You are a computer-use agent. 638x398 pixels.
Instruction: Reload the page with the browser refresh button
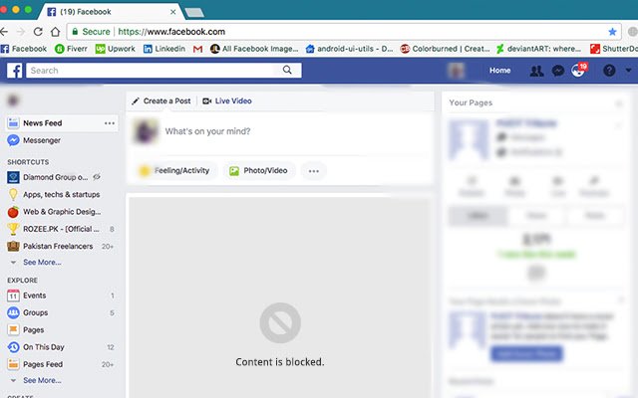coord(38,31)
